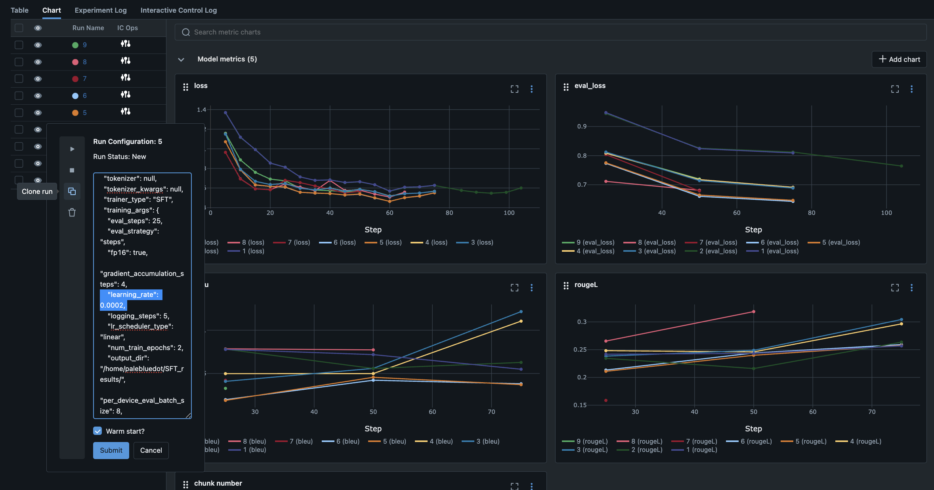This screenshot has width=934, height=490.
Task: Click the Clone run copy icon
Action: [72, 191]
